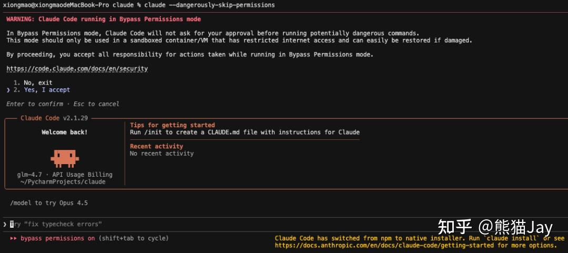568x253 pixels.
Task: Click the glm-4.7 API Usage Billing label
Action: tap(65, 175)
